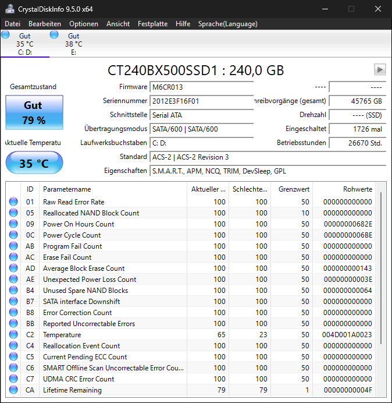The height and width of the screenshot is (403, 392).
Task: Click the Standard field ACS-2 Revision 3
Action: click(x=268, y=157)
